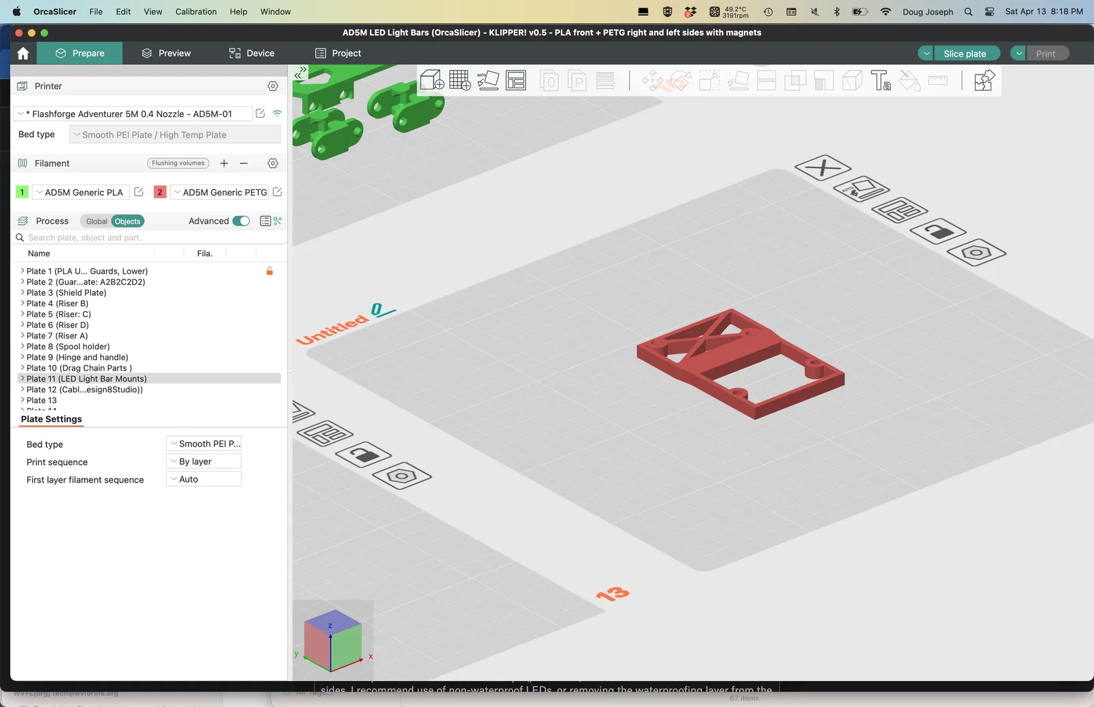Viewport: 1094px width, 707px height.
Task: Open the printer preset dropdown
Action: click(133, 114)
